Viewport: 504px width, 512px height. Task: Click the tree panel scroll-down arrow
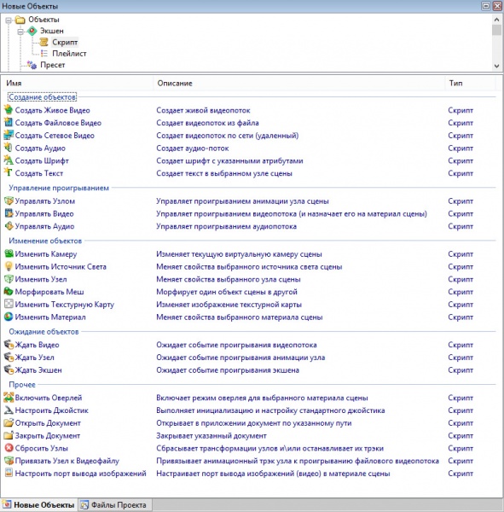pos(496,66)
